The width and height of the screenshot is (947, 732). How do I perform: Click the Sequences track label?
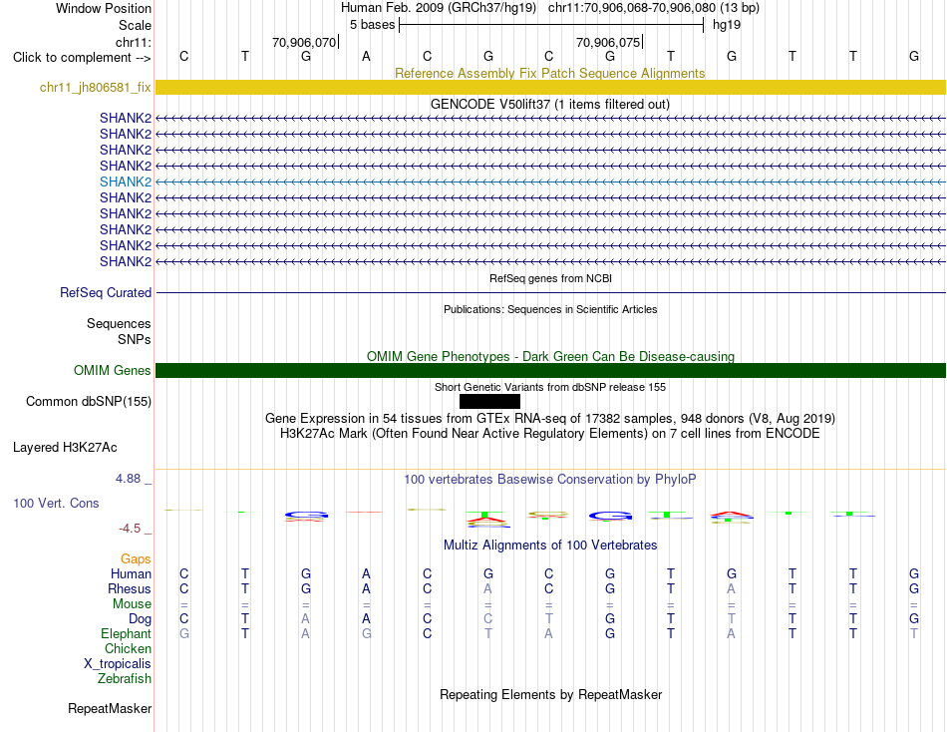(x=119, y=323)
